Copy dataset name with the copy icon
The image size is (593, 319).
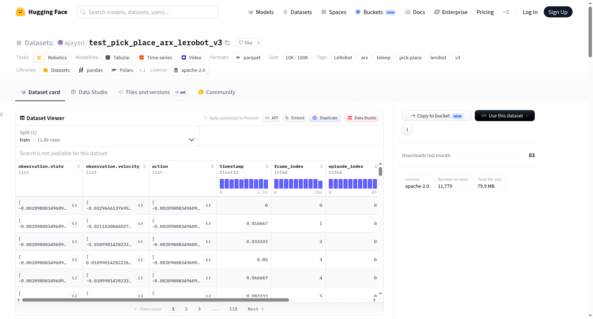(x=227, y=43)
